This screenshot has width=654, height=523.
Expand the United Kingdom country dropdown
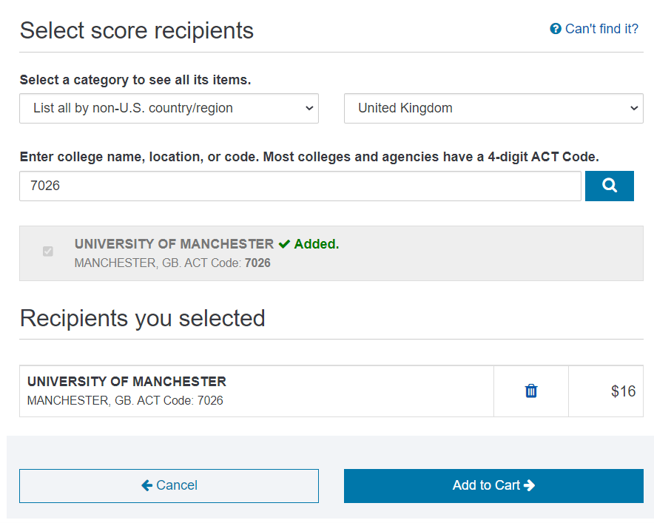493,108
